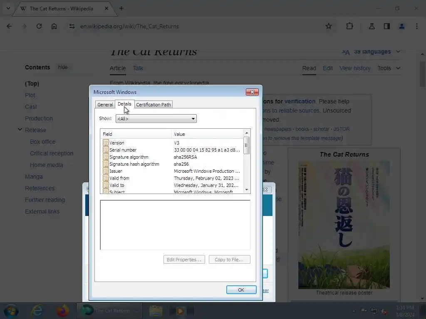Click the V3 value cell
This screenshot has height=319, width=426.
(176, 143)
